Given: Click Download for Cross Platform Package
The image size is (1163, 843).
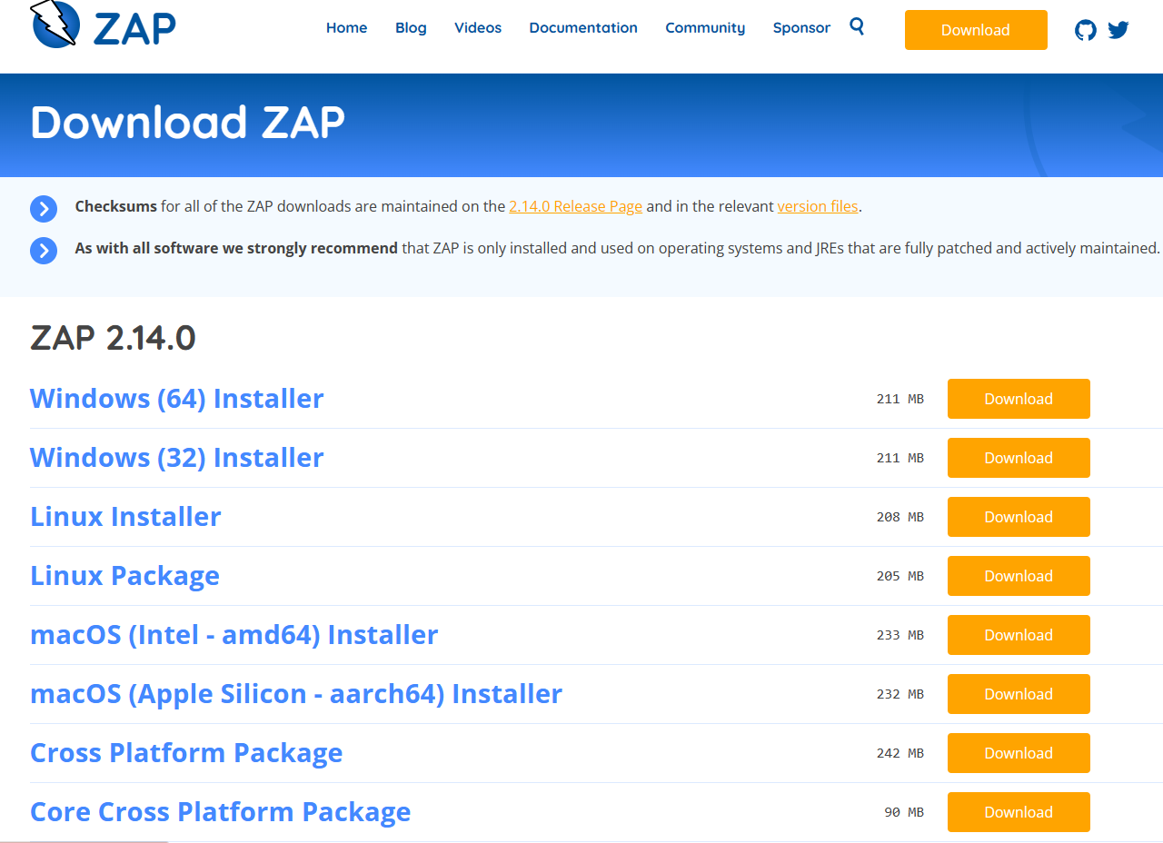Looking at the screenshot, I should (1018, 753).
